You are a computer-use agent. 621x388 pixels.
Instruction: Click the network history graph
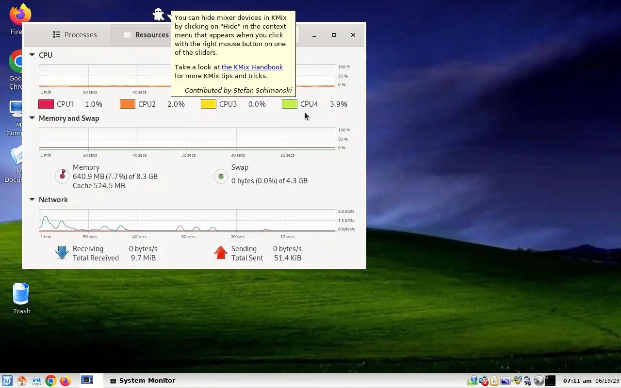187,221
